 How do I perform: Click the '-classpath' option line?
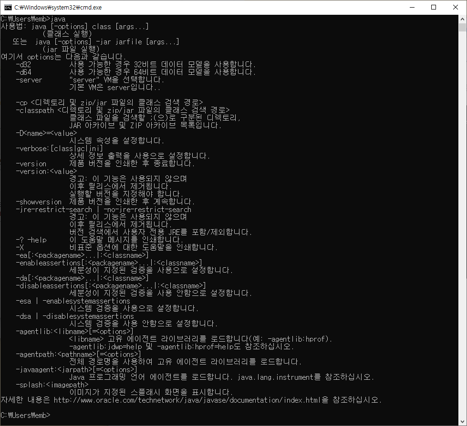(x=123, y=111)
